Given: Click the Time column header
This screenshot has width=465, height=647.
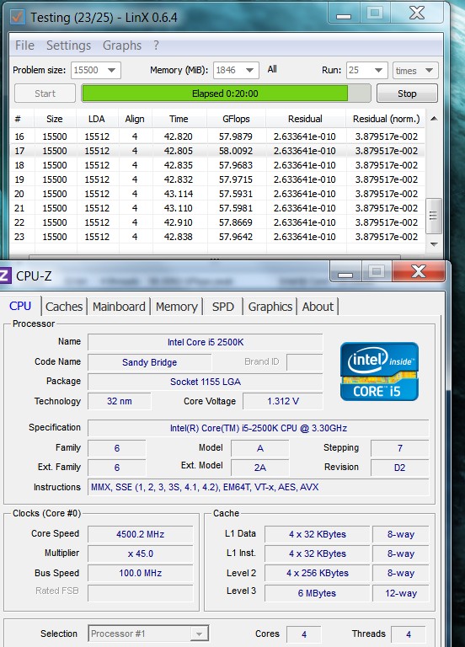Looking at the screenshot, I should tap(179, 119).
